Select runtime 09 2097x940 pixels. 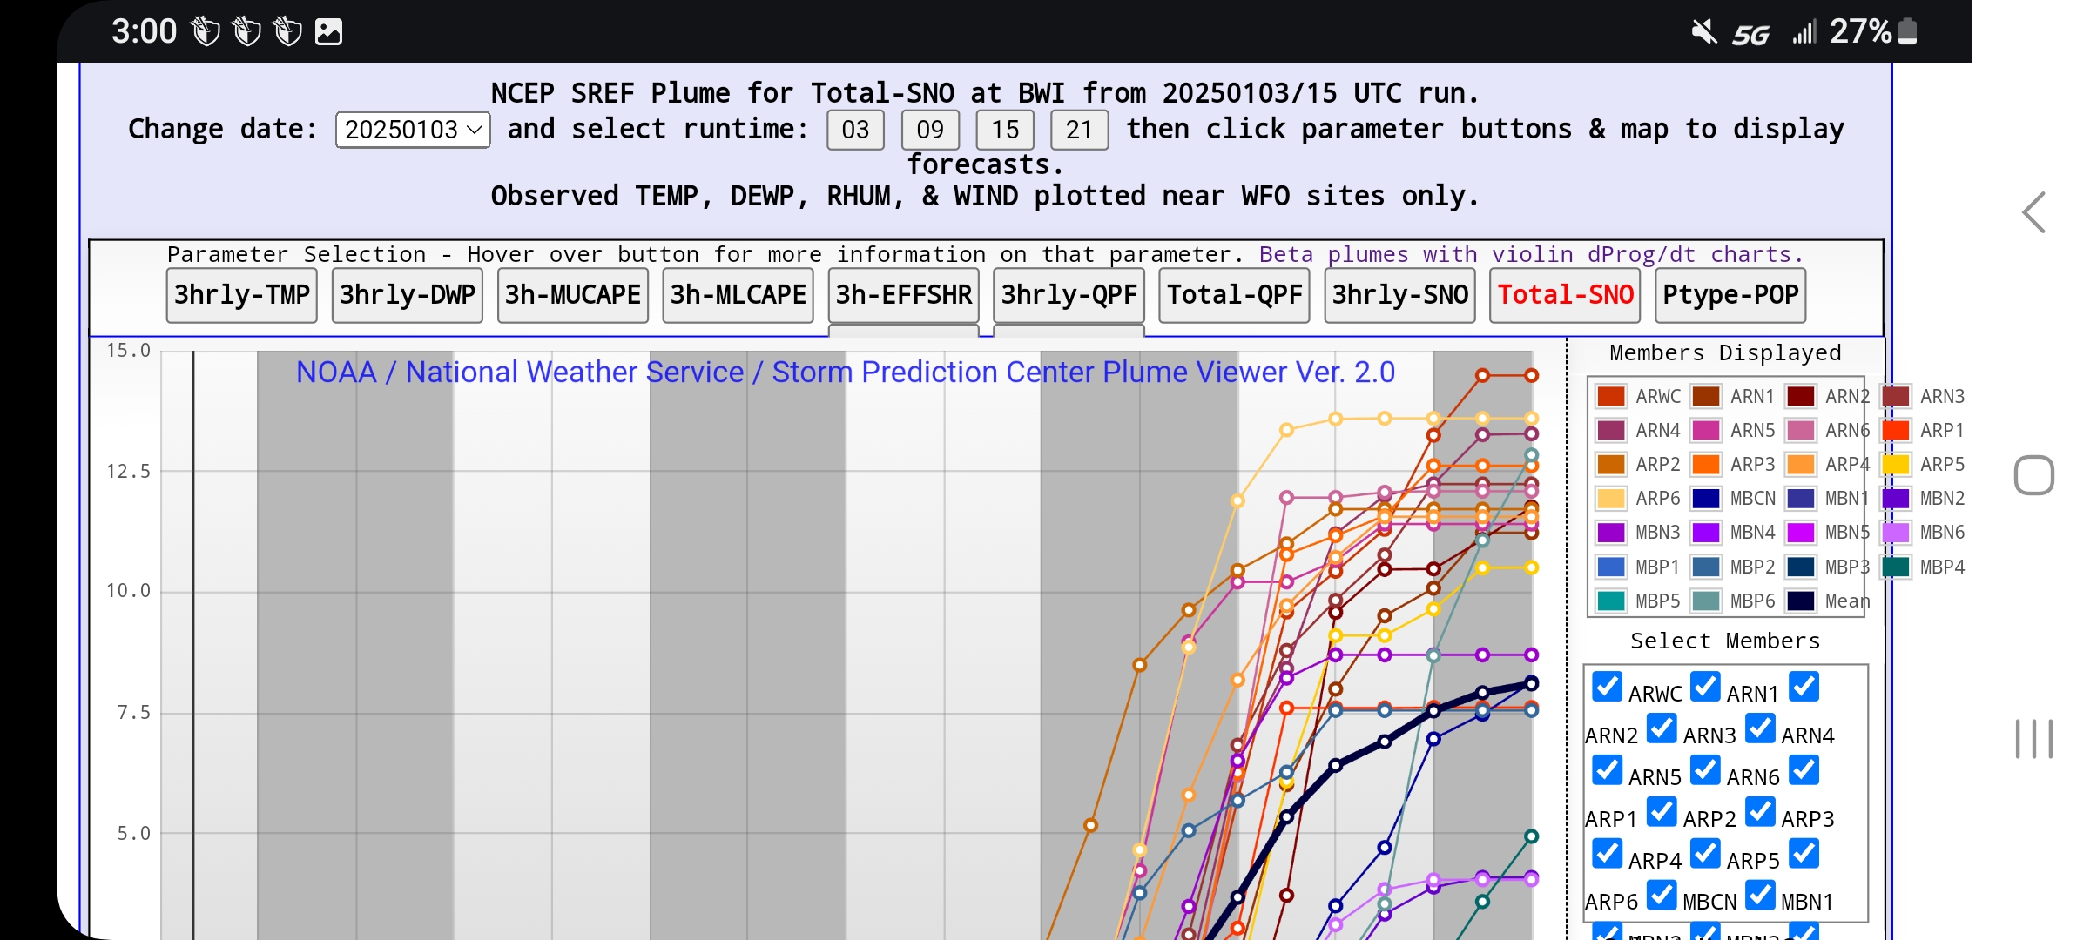(x=930, y=130)
